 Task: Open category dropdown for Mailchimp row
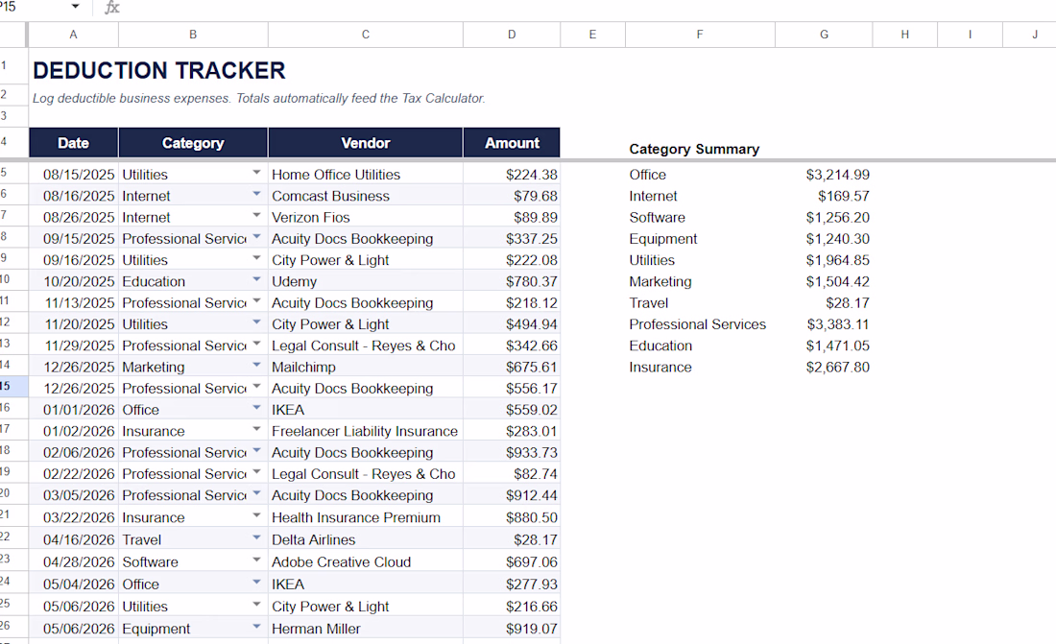(x=256, y=366)
